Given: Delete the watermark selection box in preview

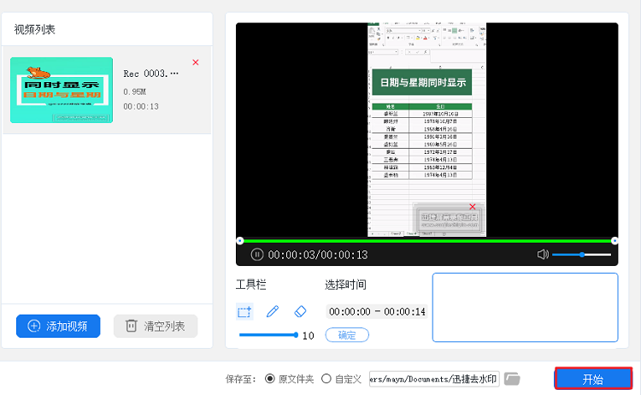Looking at the screenshot, I should point(473,207).
